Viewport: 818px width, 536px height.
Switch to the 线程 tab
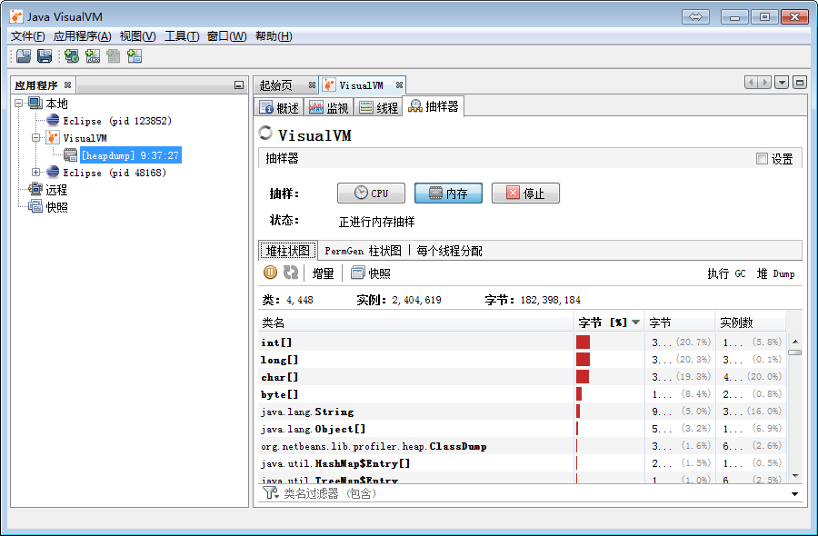point(379,107)
